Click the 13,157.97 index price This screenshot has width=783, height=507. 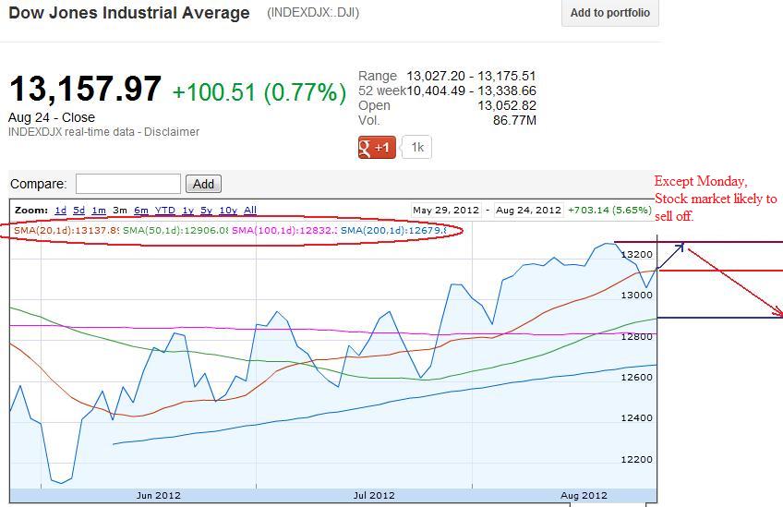coord(85,90)
